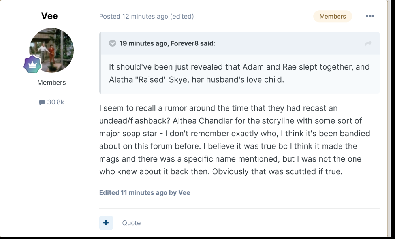Image resolution: width=395 pixels, height=239 pixels.
Task: Open Forever8's profile from the quote header
Action: [184, 43]
